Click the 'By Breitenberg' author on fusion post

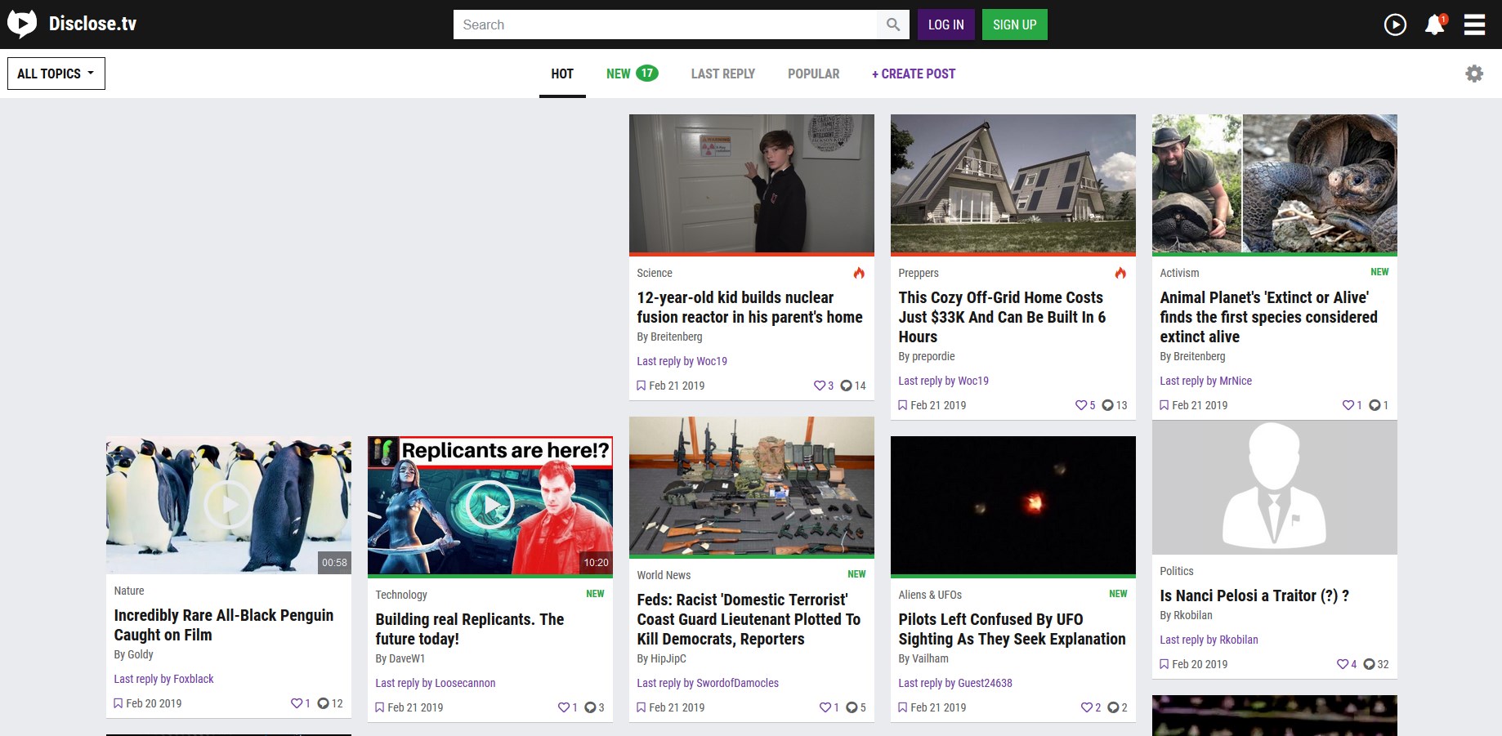tap(669, 337)
